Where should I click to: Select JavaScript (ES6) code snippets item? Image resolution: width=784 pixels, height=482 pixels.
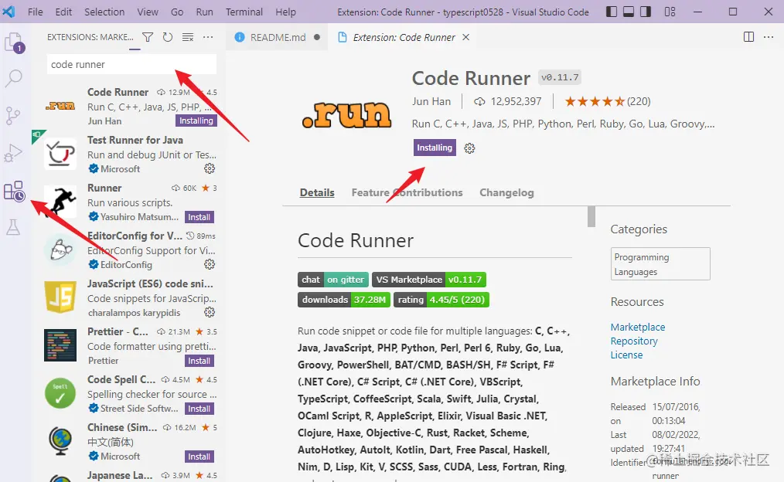pos(128,297)
